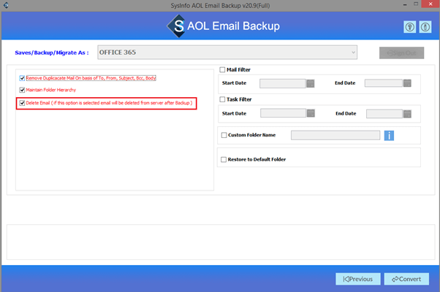
Task: Tick the Custom Folder Name checkbox
Action: point(224,135)
